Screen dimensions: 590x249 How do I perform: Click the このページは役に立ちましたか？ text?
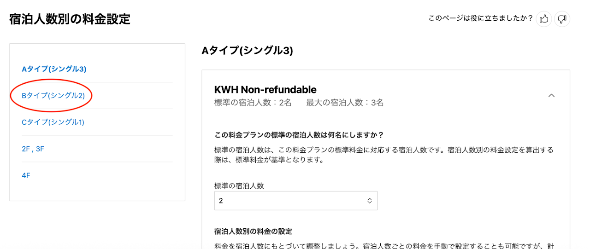(480, 19)
